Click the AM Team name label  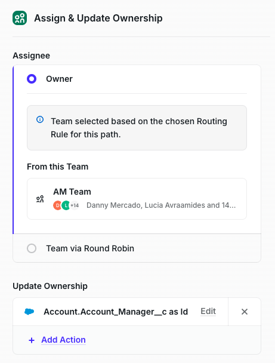(72, 192)
